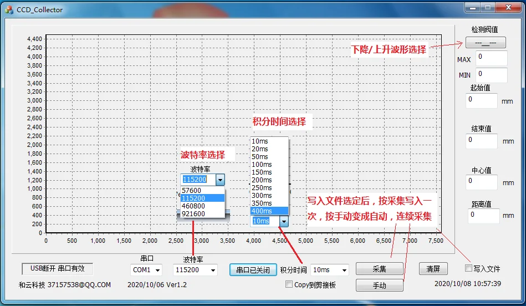Viewport: 526px width, 306px height.
Task: Click the 中心值 input field
Action: (x=482, y=182)
